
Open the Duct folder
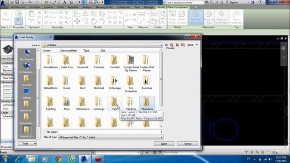82,82
